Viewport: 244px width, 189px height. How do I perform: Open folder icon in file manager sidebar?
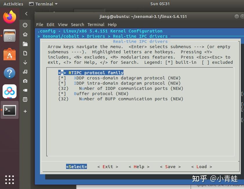(x=25, y=44)
